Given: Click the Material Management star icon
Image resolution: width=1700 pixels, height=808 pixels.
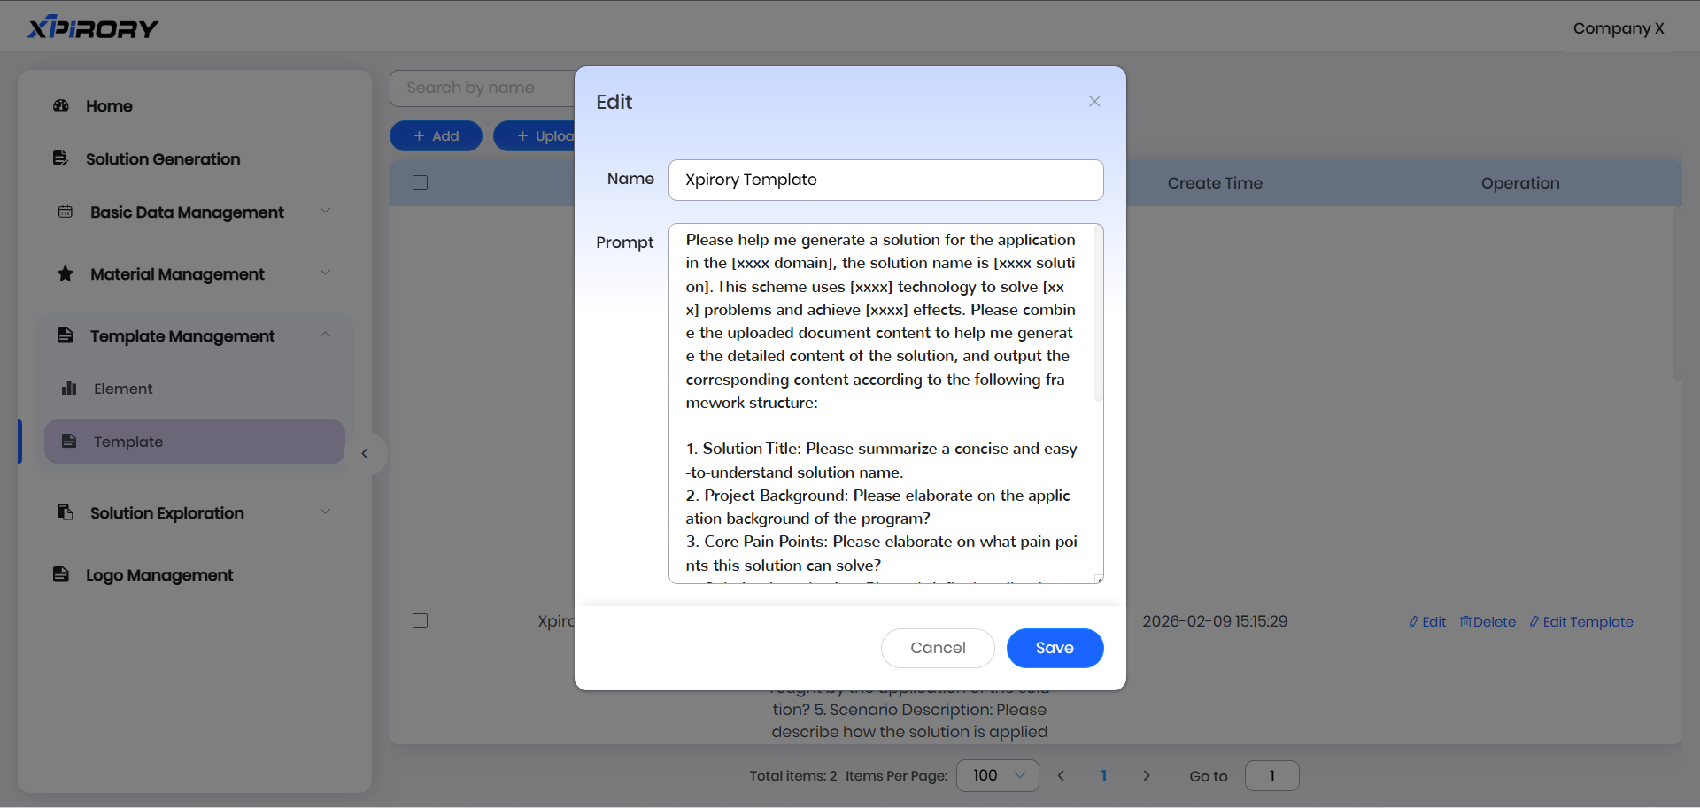Looking at the screenshot, I should click(66, 273).
